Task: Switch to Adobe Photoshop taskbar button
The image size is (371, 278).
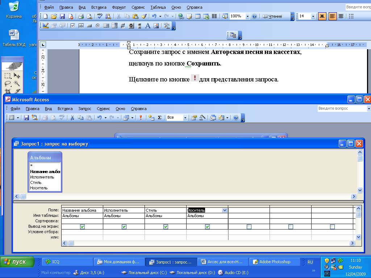Action: click(x=275, y=262)
